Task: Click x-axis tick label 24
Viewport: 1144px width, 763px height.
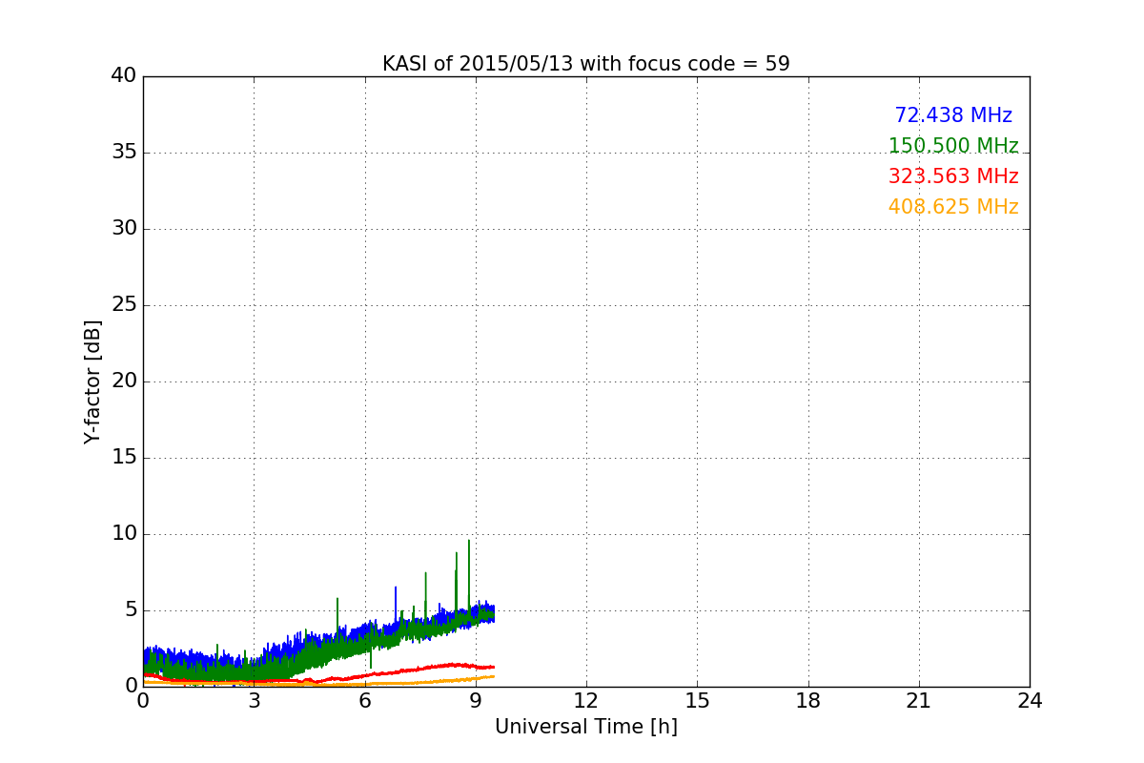Action: (1030, 700)
